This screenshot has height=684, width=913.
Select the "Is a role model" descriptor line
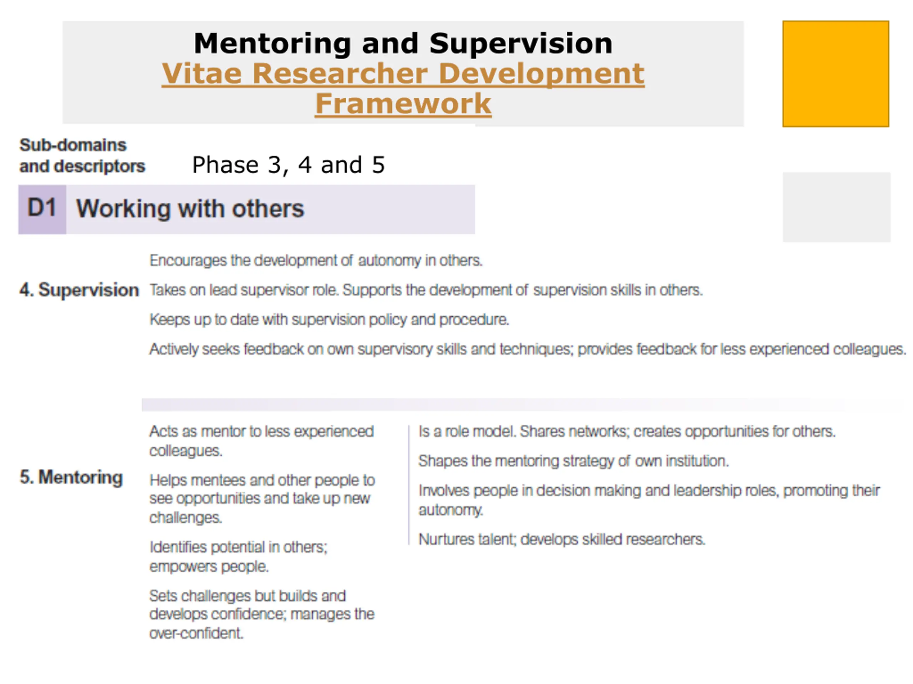627,431
